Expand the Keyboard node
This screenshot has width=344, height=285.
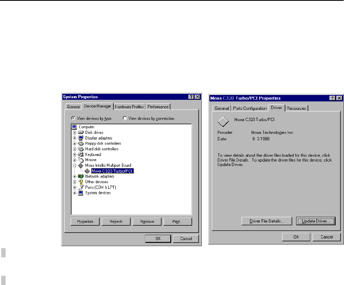[x=74, y=155]
